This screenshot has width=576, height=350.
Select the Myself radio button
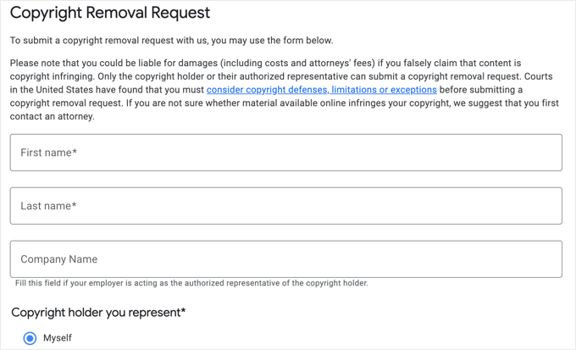point(30,338)
